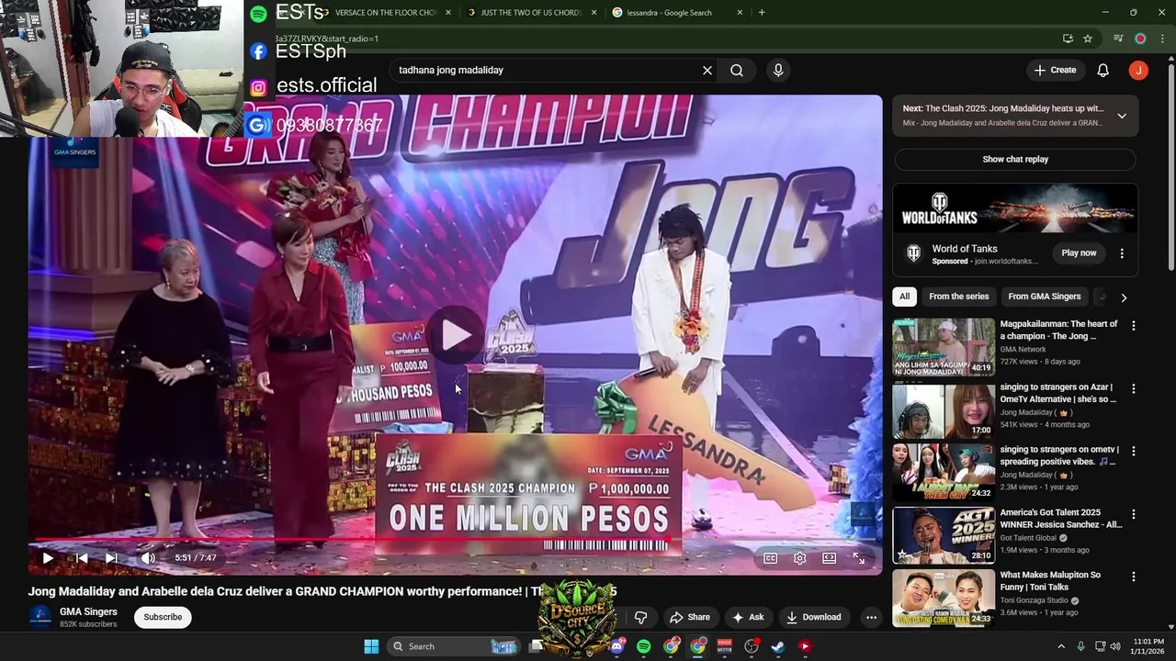Viewport: 1176px width, 661px height.
Task: Open America's Got Talent 2025 thumbnail
Action: click(x=944, y=535)
